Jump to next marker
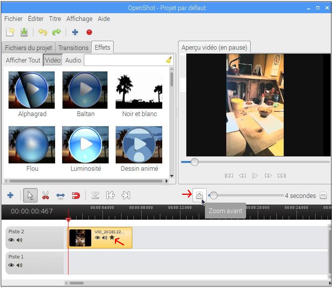 [126, 195]
